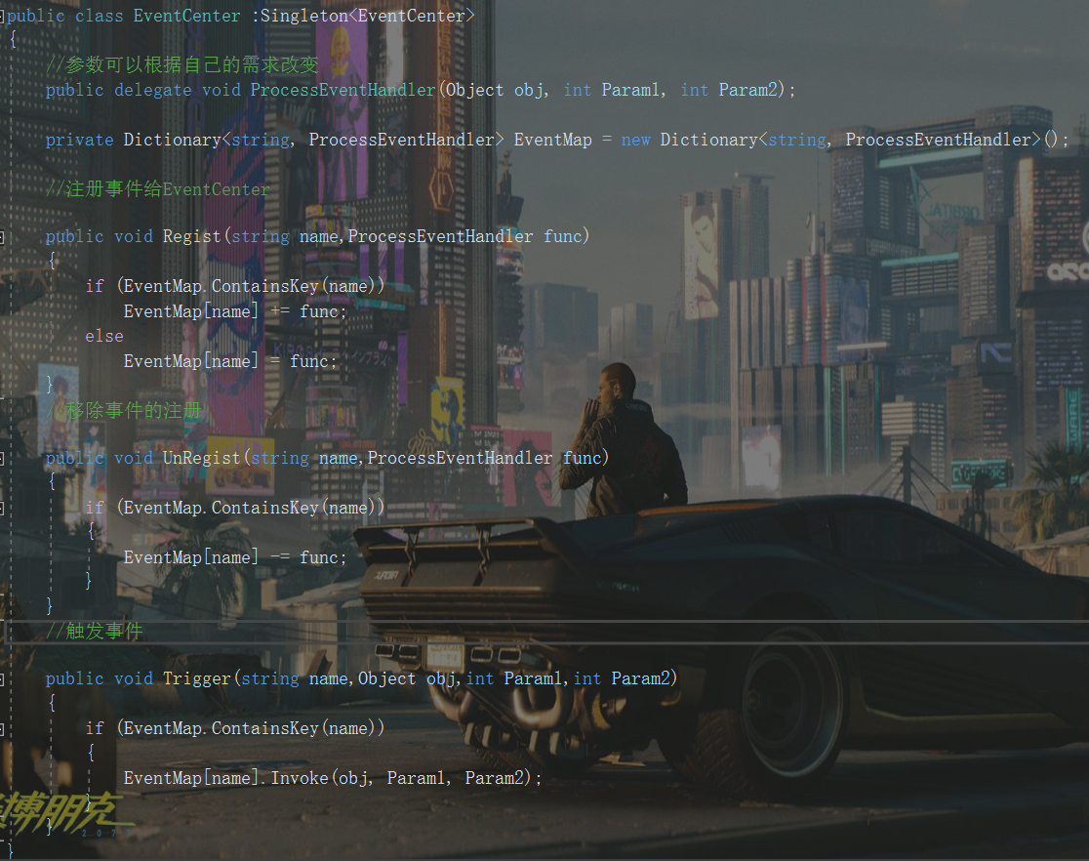Click the comment '//触发事件'
Image resolution: width=1089 pixels, height=861 pixels.
(x=94, y=631)
